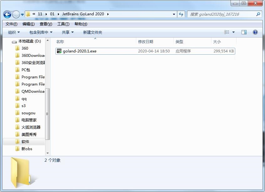
Task: Select the '01' breadcrumb segment
Action: click(52, 14)
